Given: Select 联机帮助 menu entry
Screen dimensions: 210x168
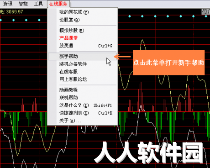Looking at the screenshot, I should point(82,98).
